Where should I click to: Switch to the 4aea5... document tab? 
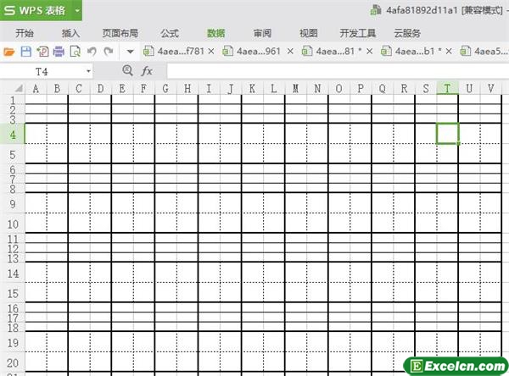coord(484,51)
